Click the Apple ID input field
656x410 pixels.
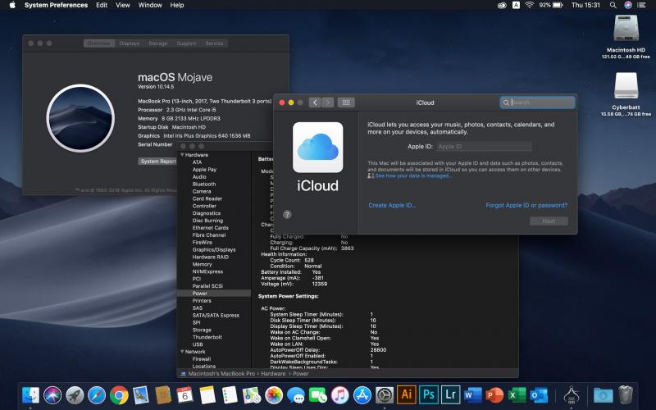pos(483,147)
